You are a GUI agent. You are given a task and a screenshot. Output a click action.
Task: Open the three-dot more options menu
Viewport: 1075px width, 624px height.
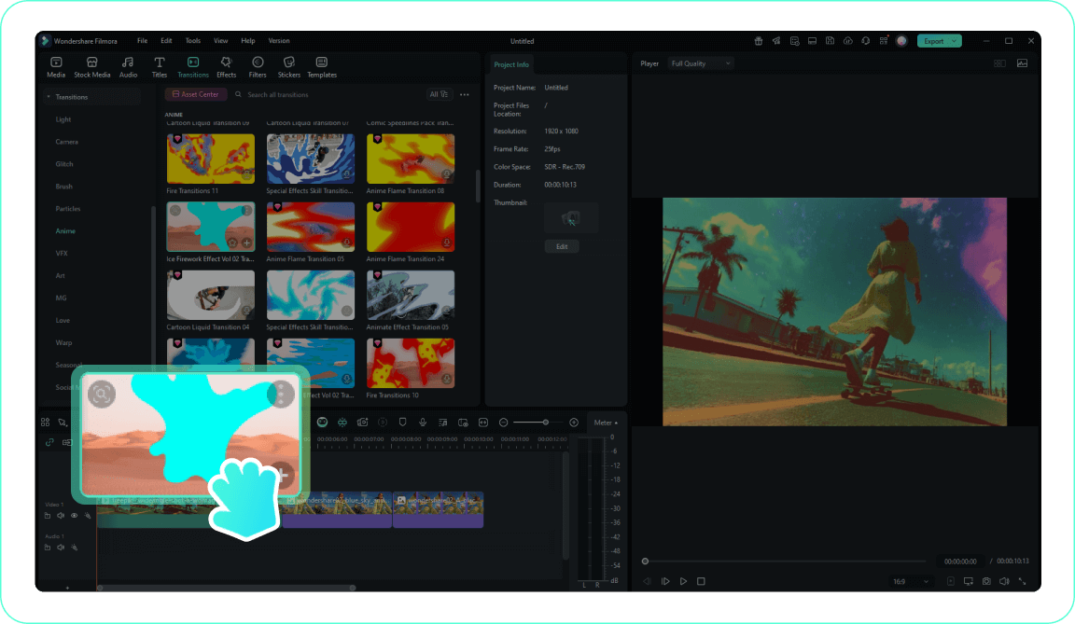click(x=465, y=94)
